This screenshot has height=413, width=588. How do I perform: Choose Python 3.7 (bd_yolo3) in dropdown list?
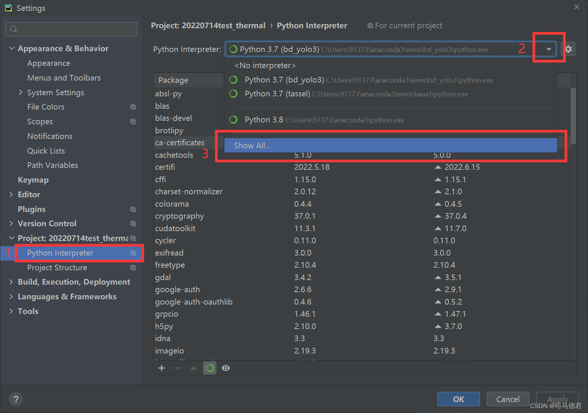tap(391, 80)
